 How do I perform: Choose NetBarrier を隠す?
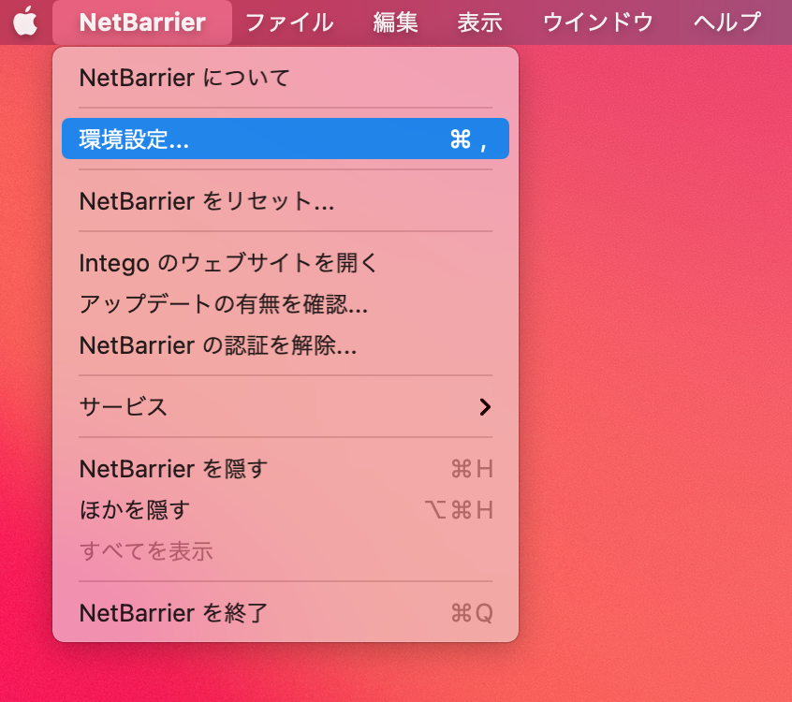(286, 469)
